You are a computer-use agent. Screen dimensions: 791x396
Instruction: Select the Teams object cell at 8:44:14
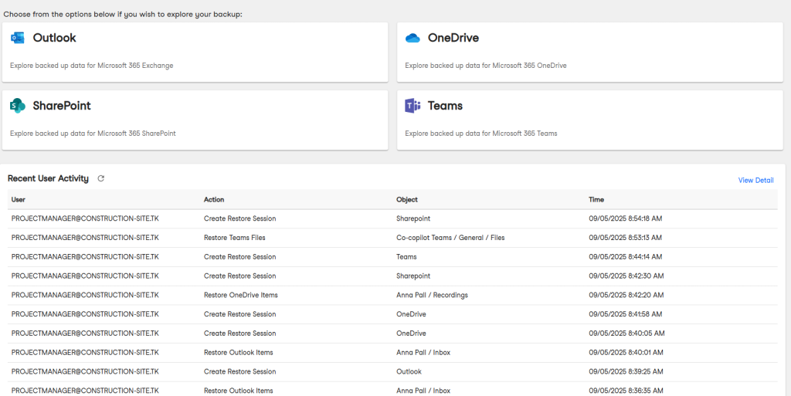(406, 257)
